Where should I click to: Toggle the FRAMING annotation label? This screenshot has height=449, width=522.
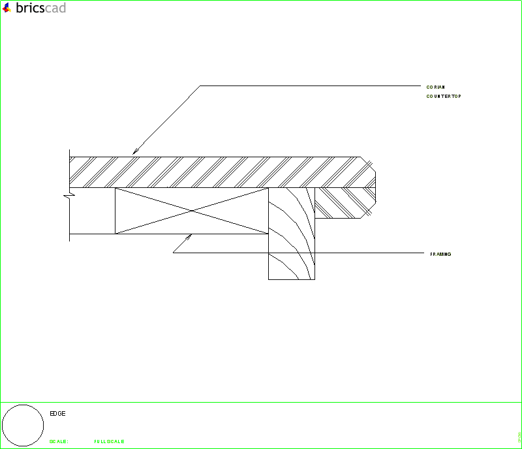coord(440,253)
